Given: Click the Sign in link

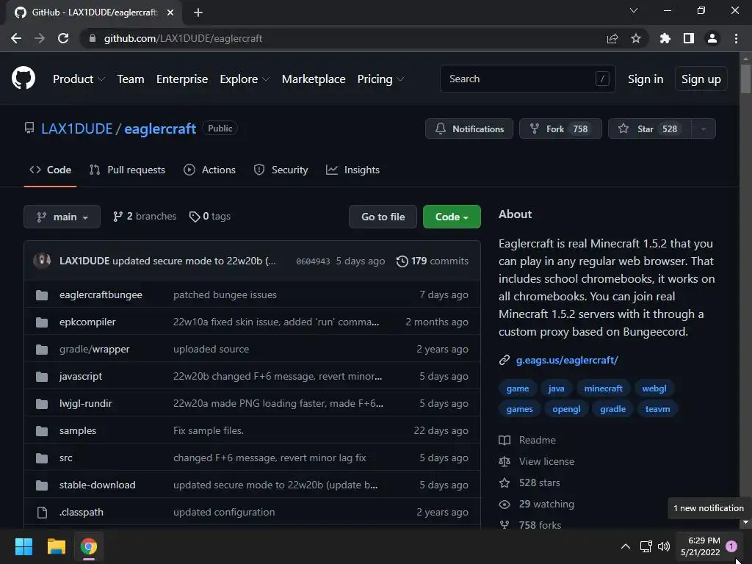Looking at the screenshot, I should [646, 79].
